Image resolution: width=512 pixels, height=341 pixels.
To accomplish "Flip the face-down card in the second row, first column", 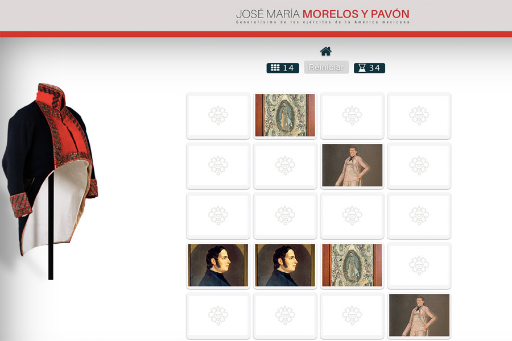I will tap(218, 165).
